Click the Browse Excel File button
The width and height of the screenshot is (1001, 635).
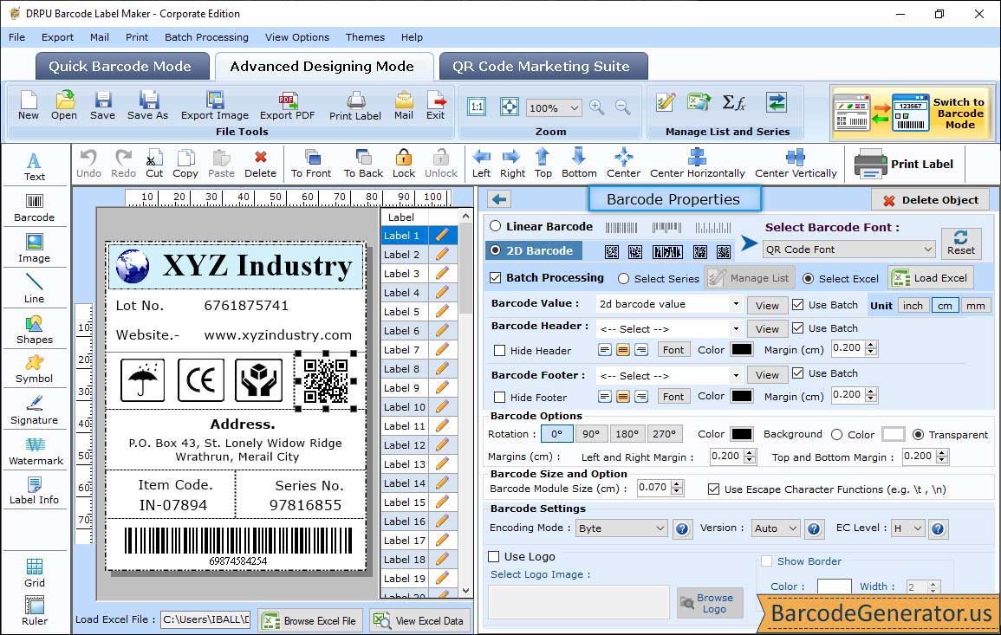point(309,620)
